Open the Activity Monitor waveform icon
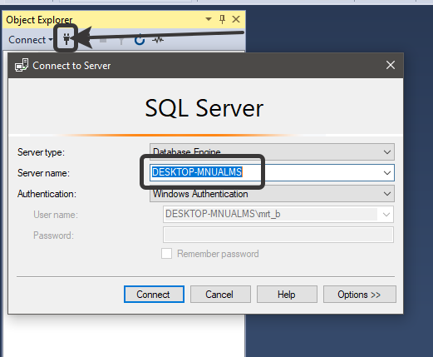The width and height of the screenshot is (433, 357). (158, 40)
